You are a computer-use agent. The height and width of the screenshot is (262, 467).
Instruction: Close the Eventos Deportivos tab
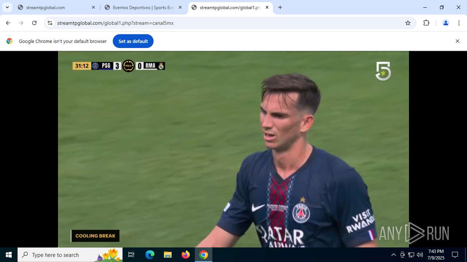180,7
